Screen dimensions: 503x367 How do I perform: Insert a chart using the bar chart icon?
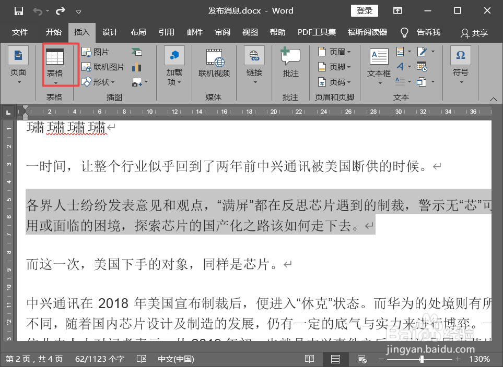137,67
